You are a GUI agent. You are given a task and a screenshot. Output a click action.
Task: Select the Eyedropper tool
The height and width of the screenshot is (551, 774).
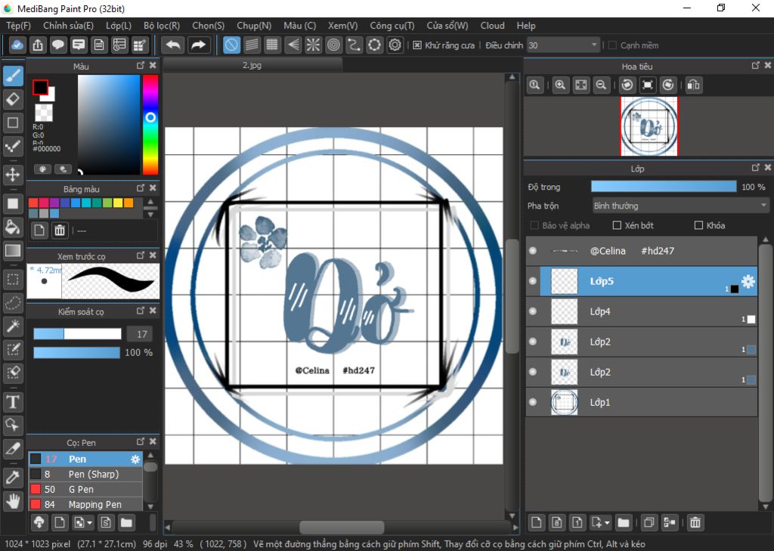[x=14, y=477]
